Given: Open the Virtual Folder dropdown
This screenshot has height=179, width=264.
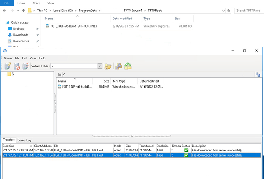Looking at the screenshot, I should [x=100, y=66].
